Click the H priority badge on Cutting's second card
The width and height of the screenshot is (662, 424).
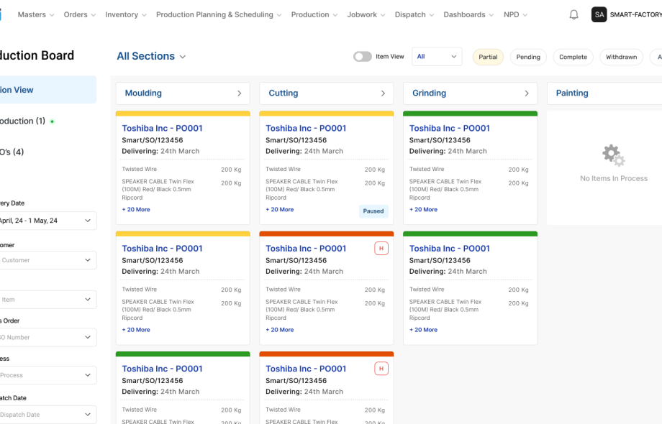[x=381, y=249]
